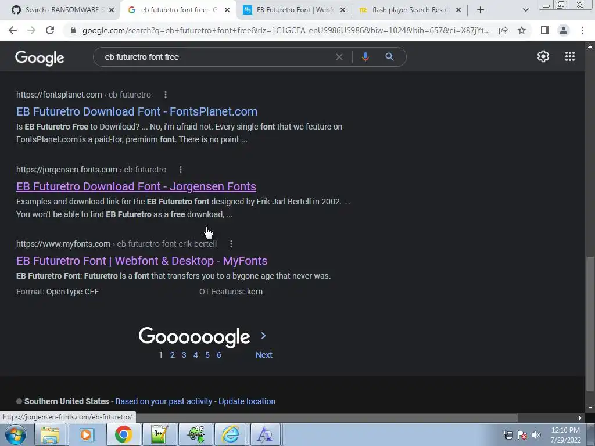Close the RANSOMWARE GitHub tab
This screenshot has height=446, width=595.
coord(112,10)
